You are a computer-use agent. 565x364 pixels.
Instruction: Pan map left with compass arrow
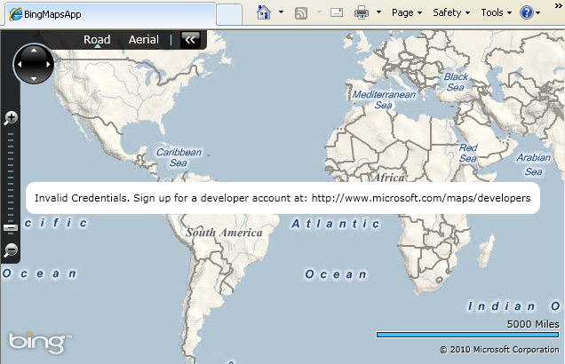(x=20, y=65)
